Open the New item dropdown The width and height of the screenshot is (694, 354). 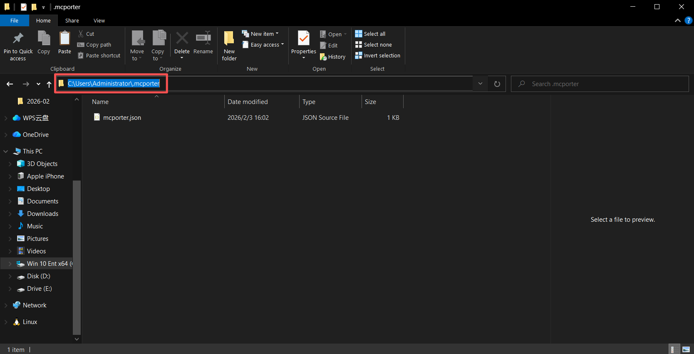[260, 34]
